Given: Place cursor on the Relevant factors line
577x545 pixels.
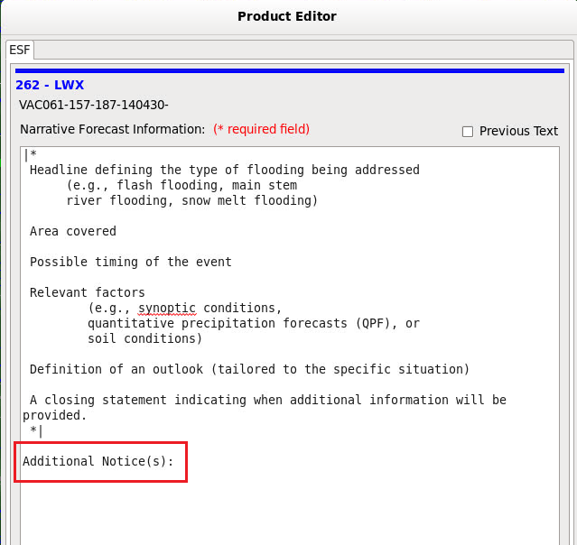Looking at the screenshot, I should pos(88,292).
